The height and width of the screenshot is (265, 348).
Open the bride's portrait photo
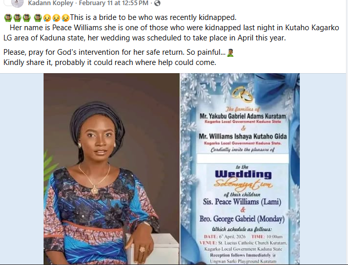(x=111, y=169)
